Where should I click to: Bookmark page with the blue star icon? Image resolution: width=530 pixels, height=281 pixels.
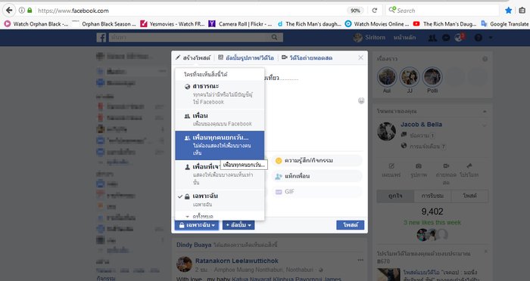[x=508, y=11]
